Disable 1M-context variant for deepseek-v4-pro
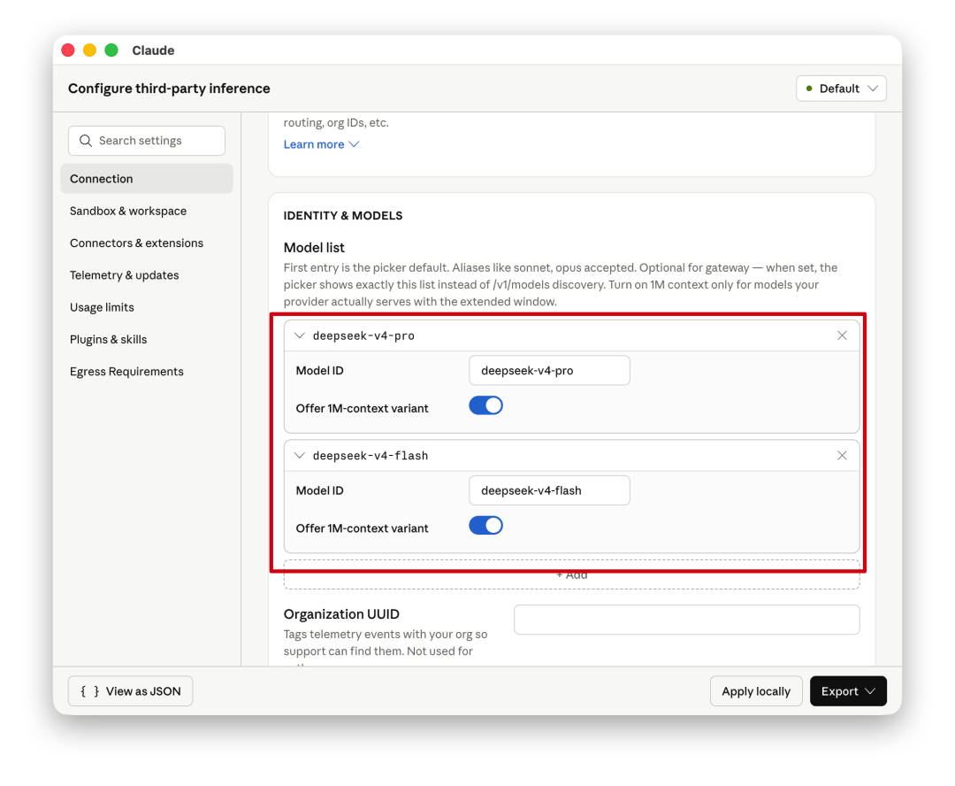955x786 pixels. click(485, 405)
